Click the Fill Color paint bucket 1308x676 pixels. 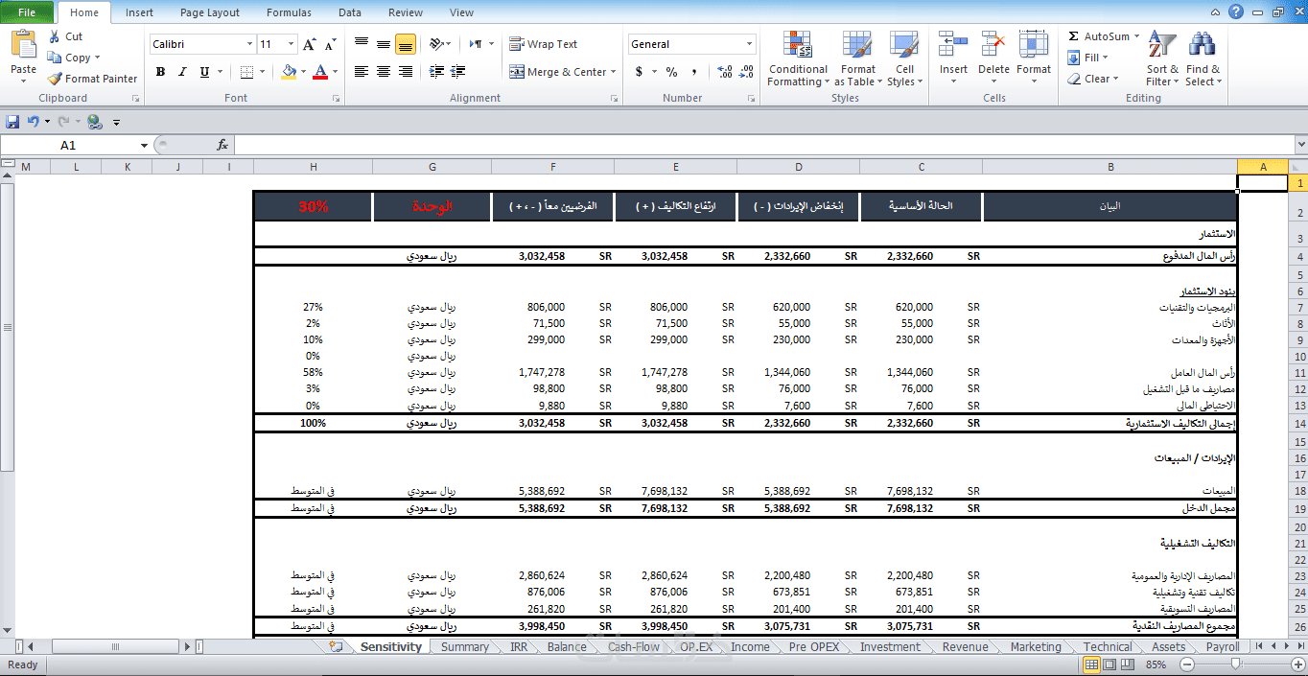pos(290,72)
